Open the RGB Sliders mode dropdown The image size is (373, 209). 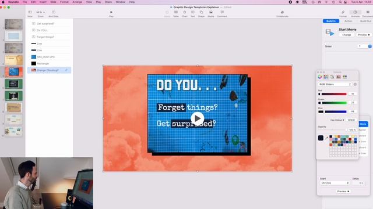tap(335, 84)
